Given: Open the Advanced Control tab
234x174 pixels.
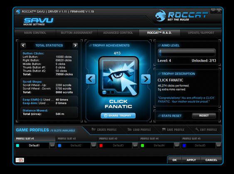Looking at the screenshot, I should coord(118,33).
